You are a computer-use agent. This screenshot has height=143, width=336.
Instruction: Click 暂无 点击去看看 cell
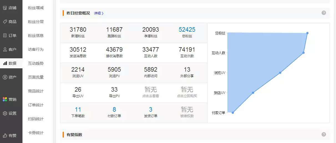coord(151,92)
